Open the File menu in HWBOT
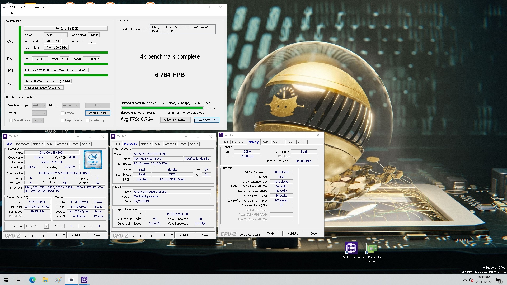The image size is (507, 285). pos(5,13)
